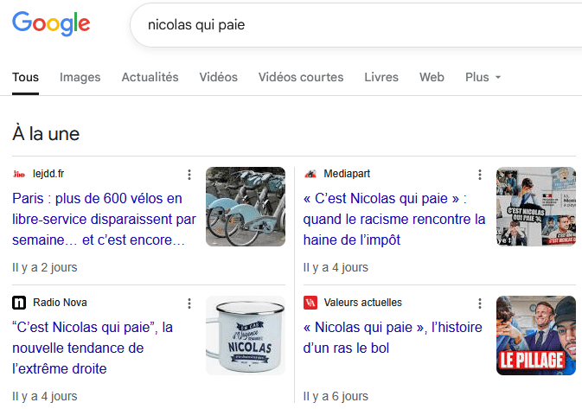Click the Valeurs actuelles source favicon
This screenshot has height=409, width=582.
310,303
